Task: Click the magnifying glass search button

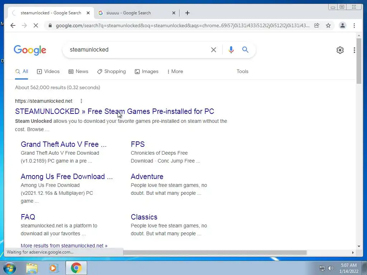Action: pos(245,49)
